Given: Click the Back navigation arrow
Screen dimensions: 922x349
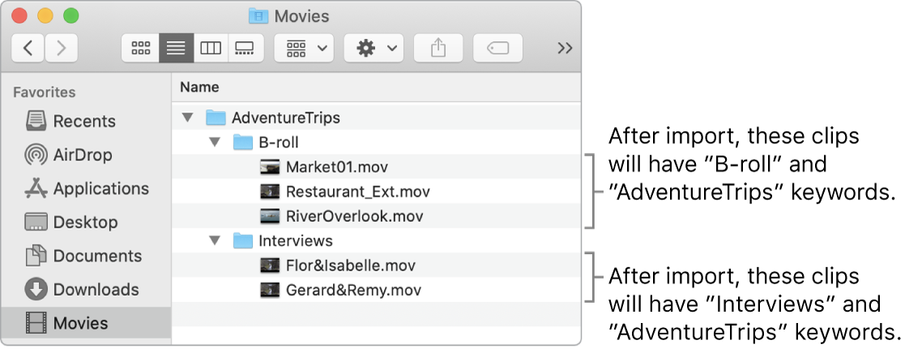Looking at the screenshot, I should pos(28,49).
